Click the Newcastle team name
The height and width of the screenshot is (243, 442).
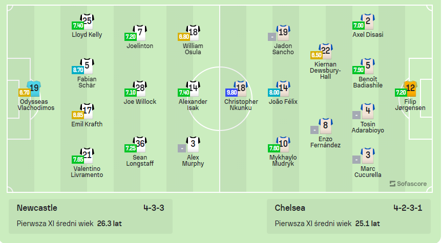pos(37,208)
